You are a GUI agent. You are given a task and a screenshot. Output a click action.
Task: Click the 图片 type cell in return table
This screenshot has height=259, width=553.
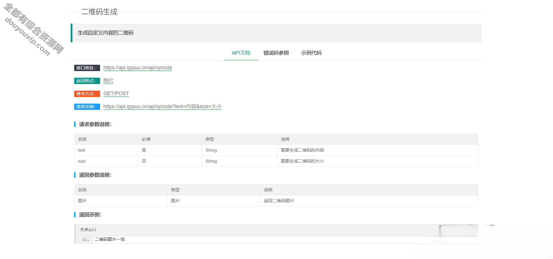click(x=214, y=201)
